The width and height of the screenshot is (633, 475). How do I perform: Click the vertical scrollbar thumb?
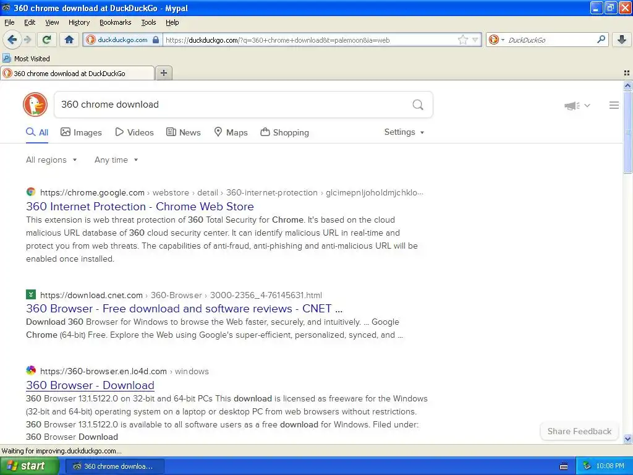pos(627,132)
